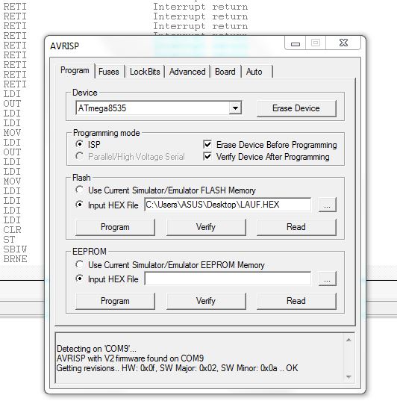
Task: Click the Detecting on 'COM9' log line
Action: tap(96, 349)
